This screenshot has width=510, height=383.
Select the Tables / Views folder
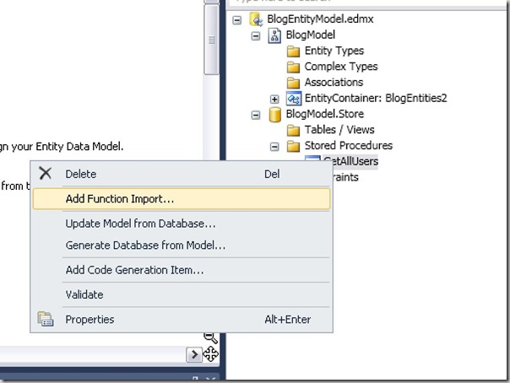click(x=338, y=130)
